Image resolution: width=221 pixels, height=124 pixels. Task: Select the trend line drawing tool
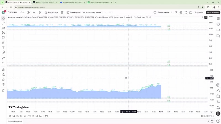tap(3, 23)
